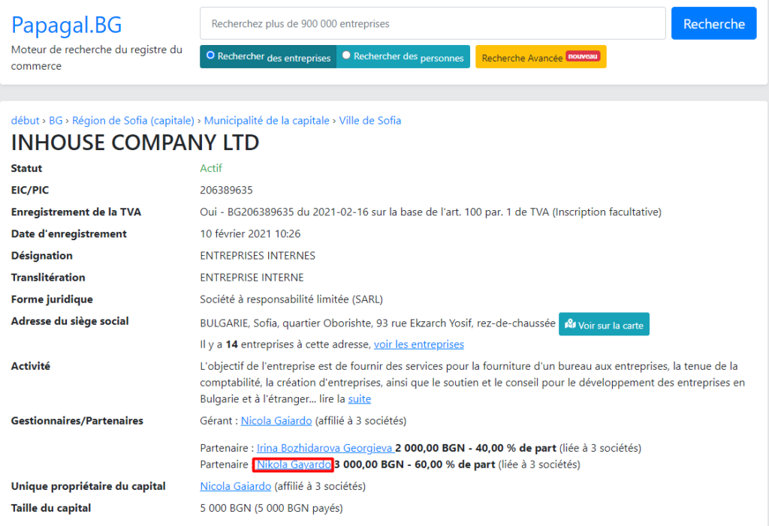This screenshot has height=526, width=769.
Task: Click the TVA registration value text
Action: (430, 212)
